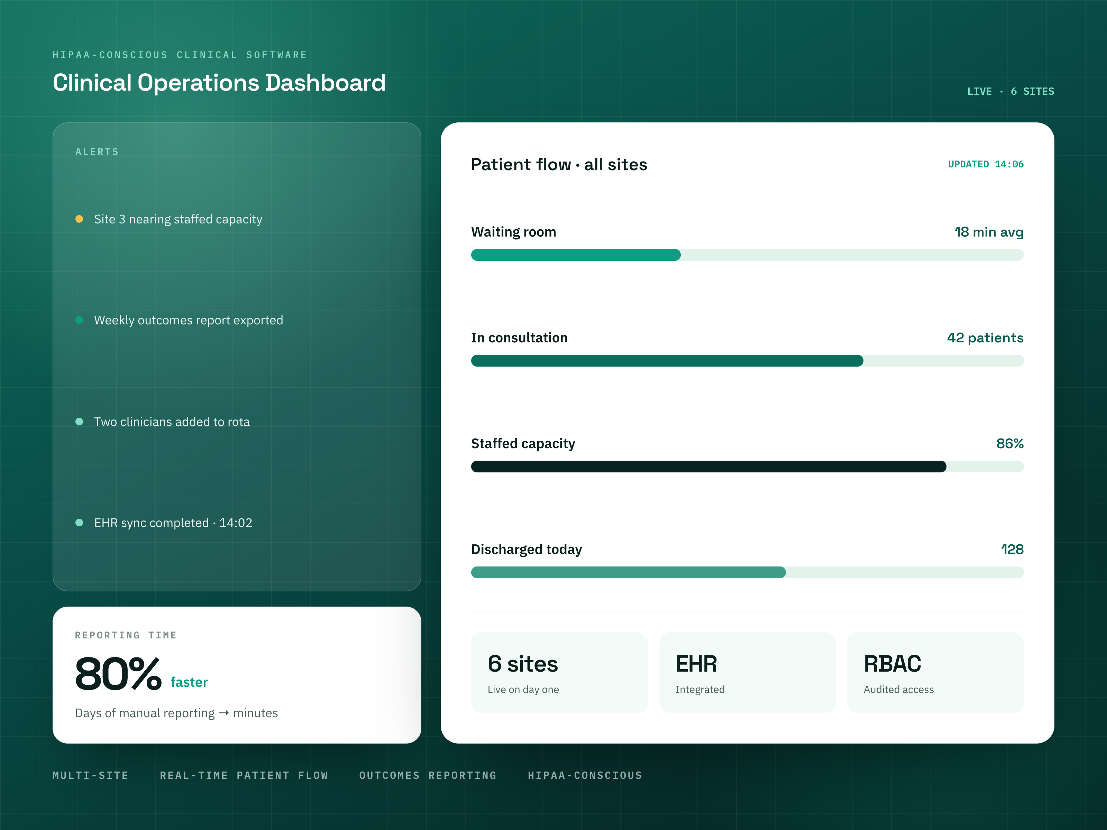Screen dimensions: 1107x830
Task: Click the Staffed capacity label
Action: 523,444
